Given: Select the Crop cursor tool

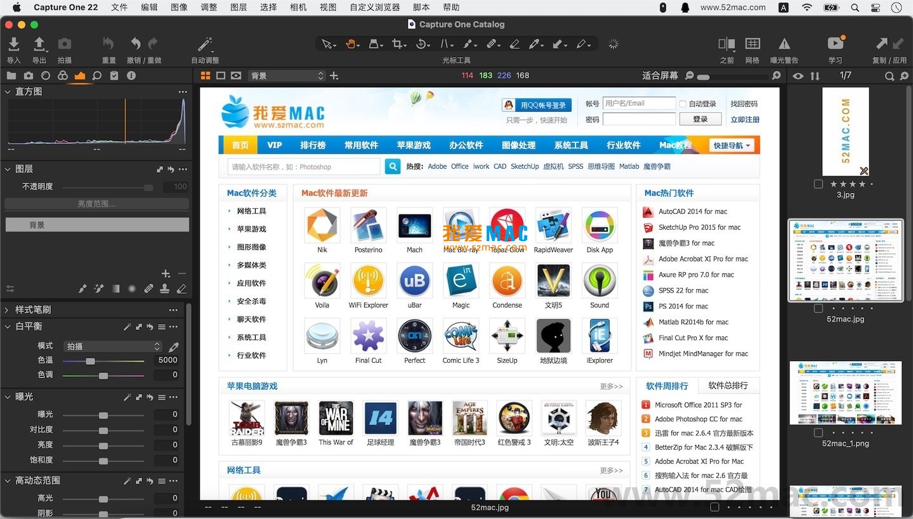Looking at the screenshot, I should 398,44.
